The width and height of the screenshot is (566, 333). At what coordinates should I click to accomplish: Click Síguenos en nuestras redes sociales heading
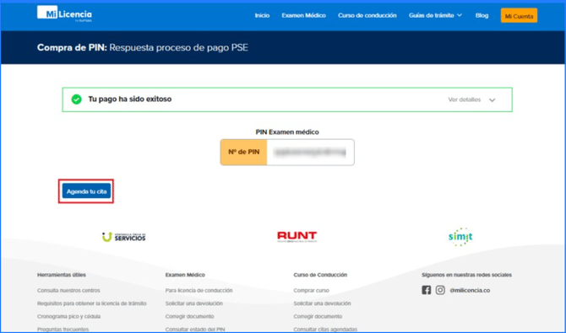(x=466, y=275)
